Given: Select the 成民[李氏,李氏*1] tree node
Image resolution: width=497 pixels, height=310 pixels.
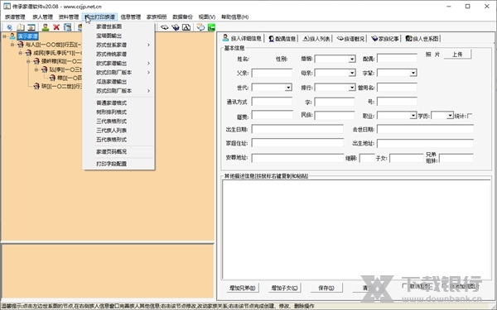Looking at the screenshot, I should [x=58, y=53].
